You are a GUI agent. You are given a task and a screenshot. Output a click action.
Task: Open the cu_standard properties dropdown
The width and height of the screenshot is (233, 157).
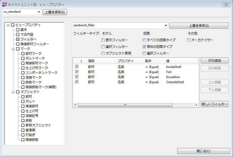tap(39, 12)
